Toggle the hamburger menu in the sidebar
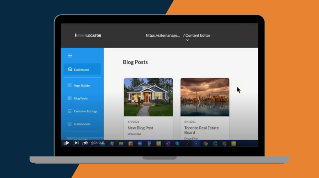 pyautogui.click(x=70, y=56)
